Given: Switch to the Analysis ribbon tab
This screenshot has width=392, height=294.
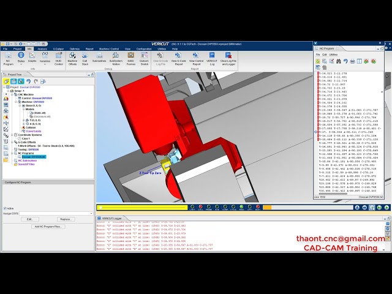Looking at the screenshot, I should coord(42,48).
